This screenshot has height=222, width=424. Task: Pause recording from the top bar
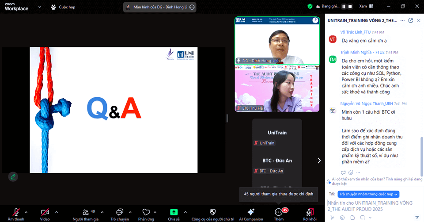344,7
